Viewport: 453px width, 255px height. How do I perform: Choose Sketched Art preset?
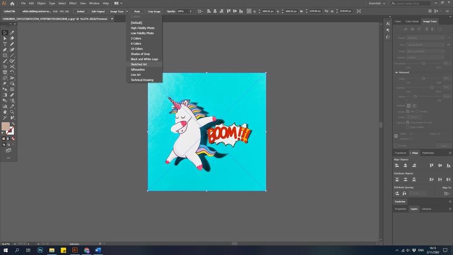pos(139,65)
